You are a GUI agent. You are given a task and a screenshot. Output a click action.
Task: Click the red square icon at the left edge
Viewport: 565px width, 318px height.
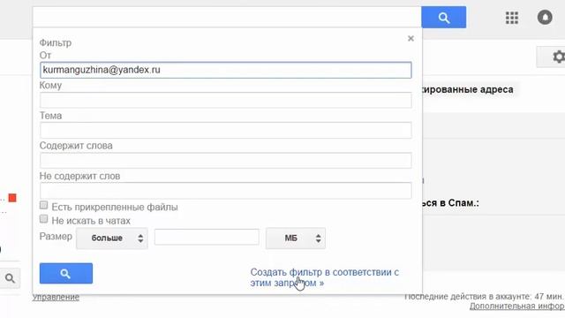pos(12,198)
